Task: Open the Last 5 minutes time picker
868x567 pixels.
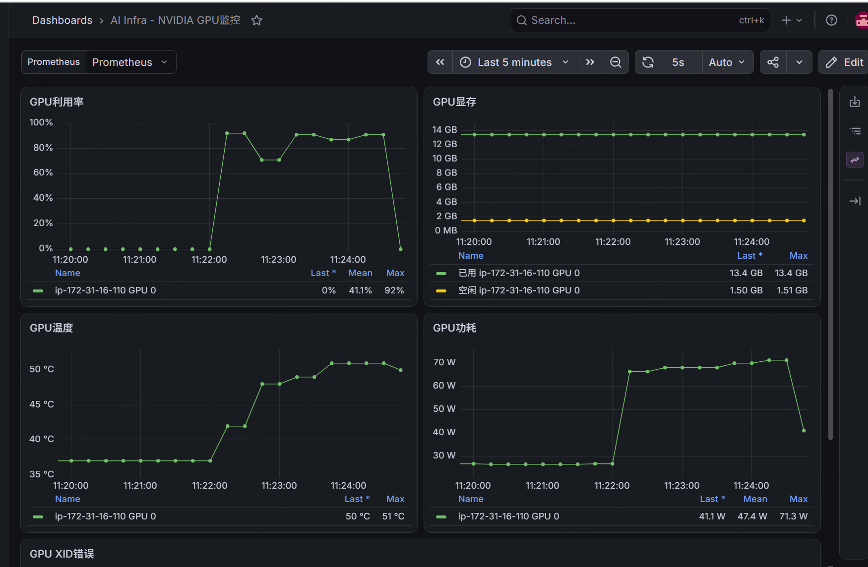Action: point(515,62)
